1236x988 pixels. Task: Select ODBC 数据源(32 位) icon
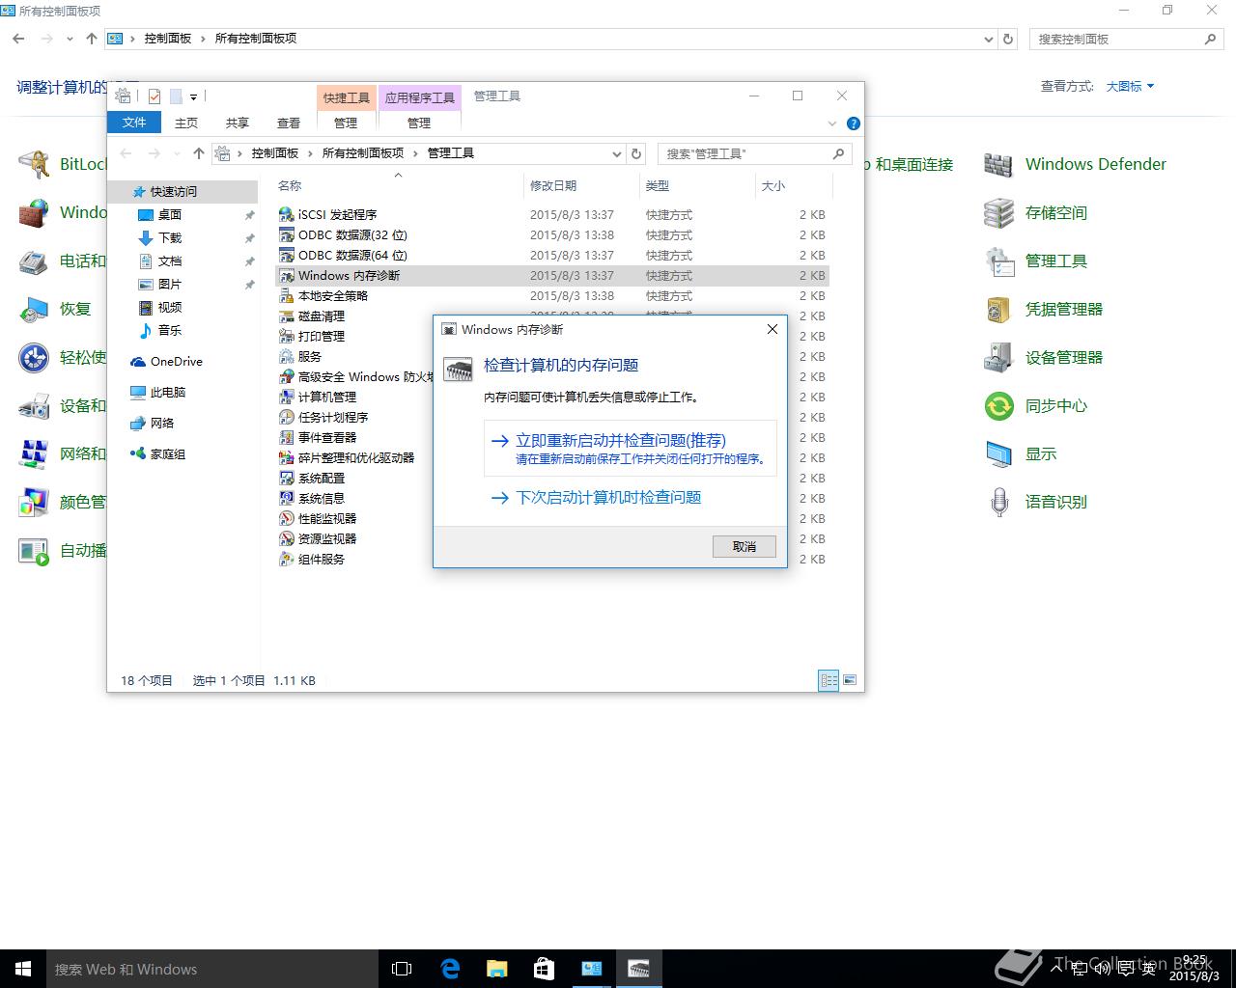[286, 234]
